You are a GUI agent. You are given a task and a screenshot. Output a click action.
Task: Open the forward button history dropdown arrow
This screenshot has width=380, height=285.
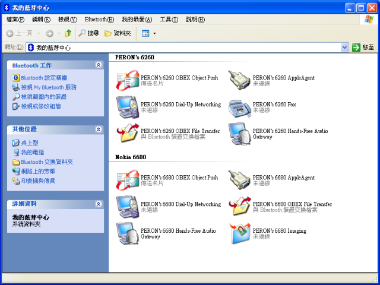click(59, 33)
